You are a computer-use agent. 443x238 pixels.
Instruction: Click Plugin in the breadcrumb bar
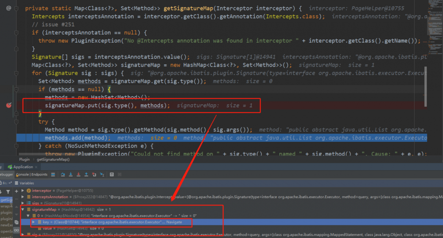coord(24,160)
